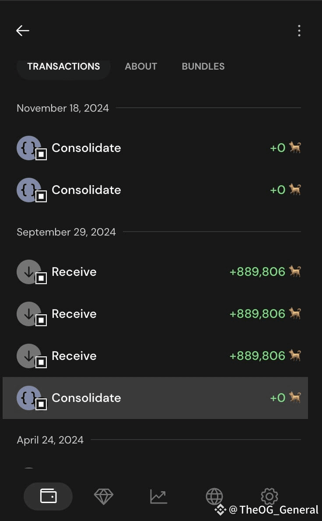The image size is (322, 521).
Task: Switch to the BUNDLES tab
Action: pyautogui.click(x=203, y=67)
